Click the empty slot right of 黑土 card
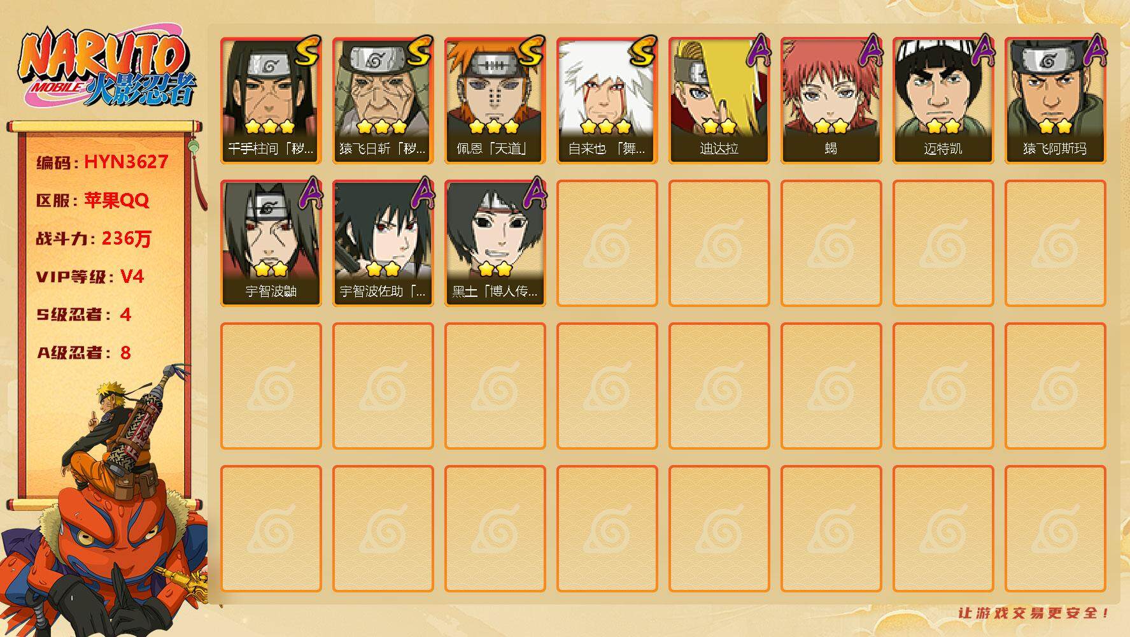The height and width of the screenshot is (637, 1130). [x=607, y=243]
